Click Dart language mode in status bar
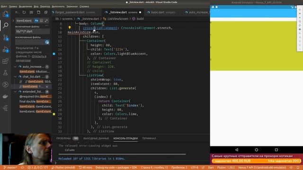Viewport: 303px width, 170px height. tap(211, 168)
